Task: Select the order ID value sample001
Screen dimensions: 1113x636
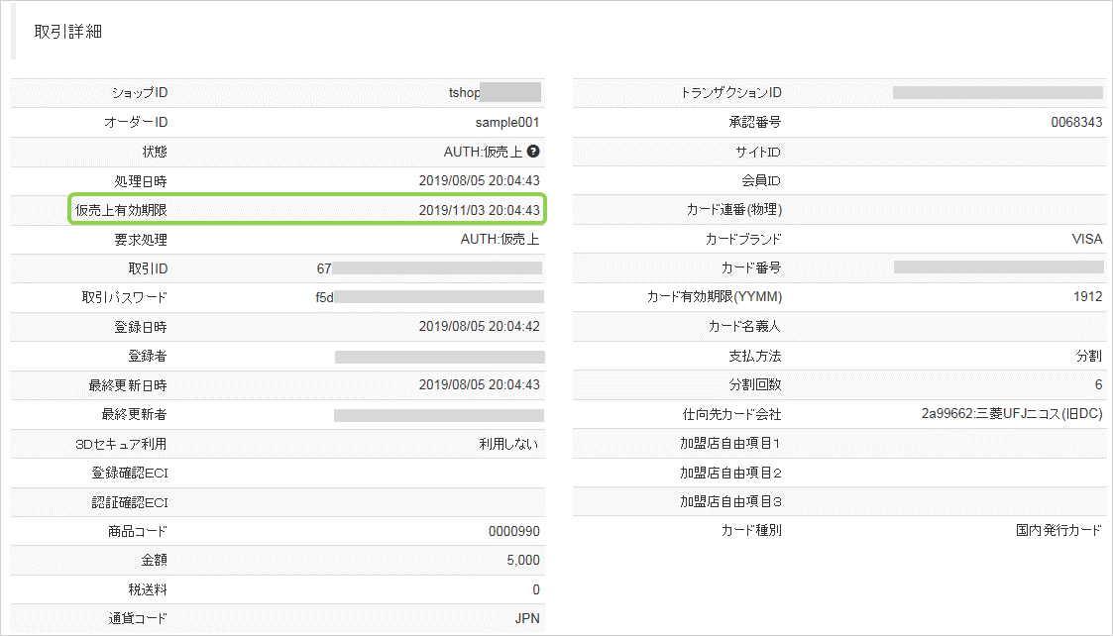Action: tap(507, 122)
